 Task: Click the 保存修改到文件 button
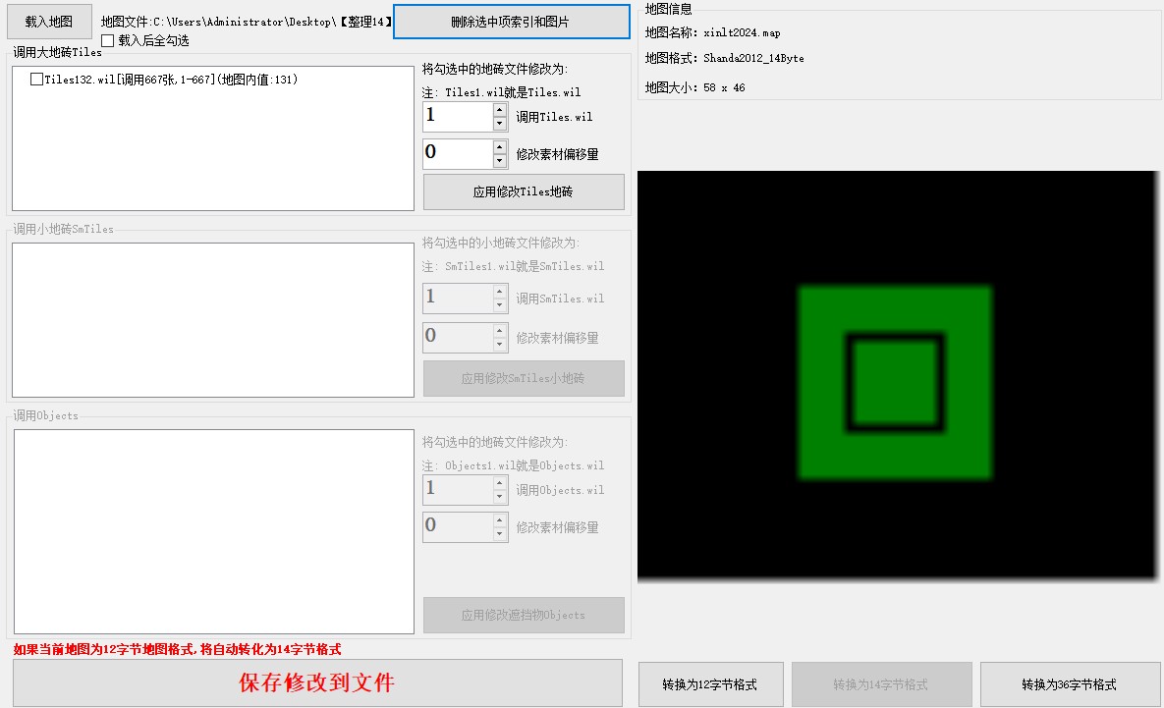(317, 683)
